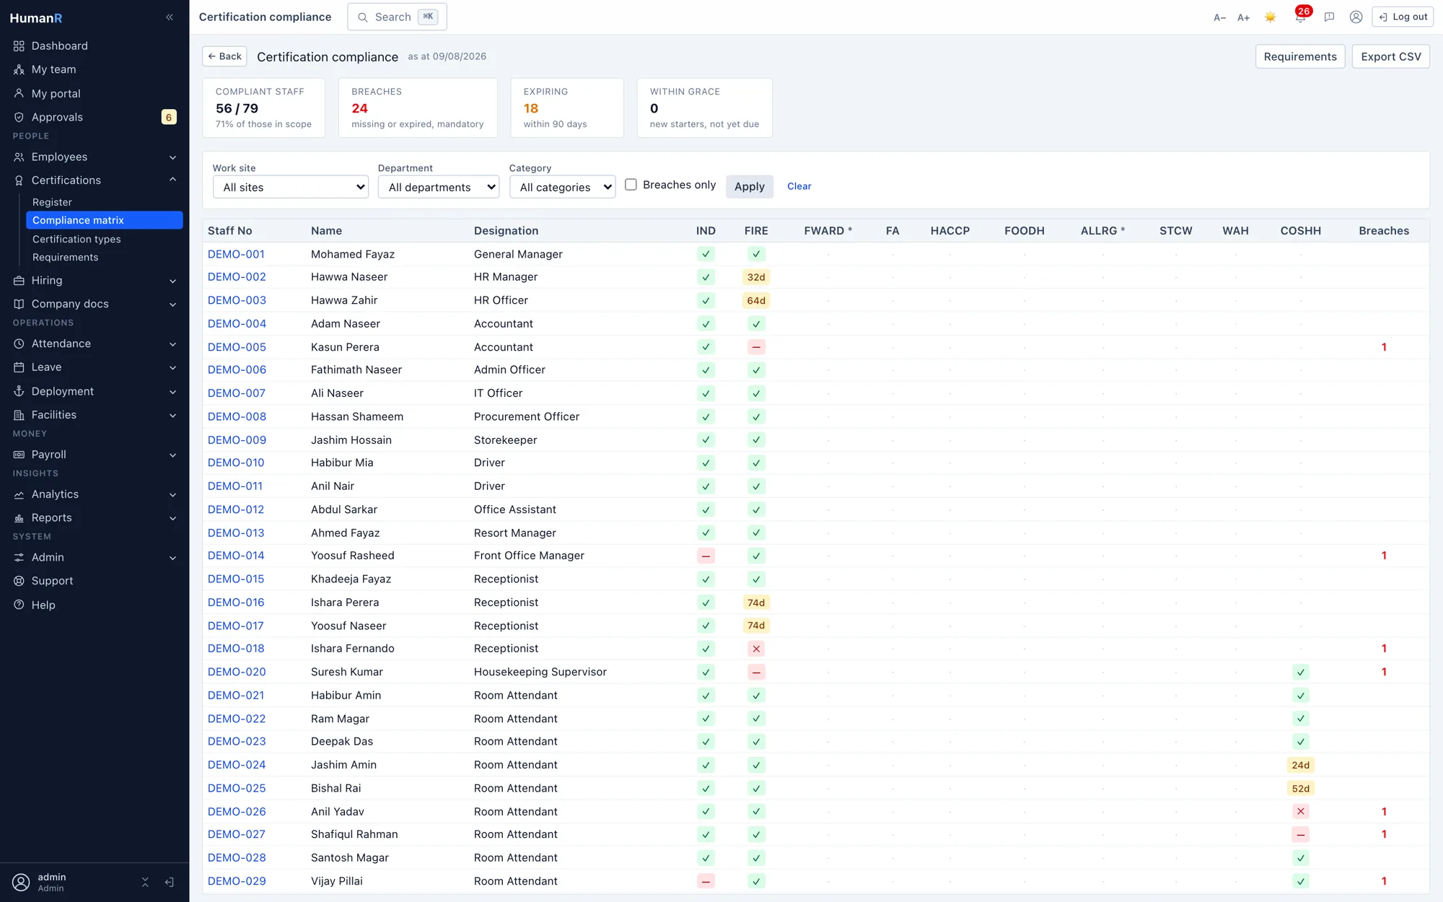This screenshot has width=1443, height=902.
Task: Click the icon beside admin logout icon
Action: click(x=145, y=882)
